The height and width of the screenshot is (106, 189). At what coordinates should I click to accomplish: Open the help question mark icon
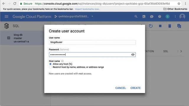coord(159,16)
